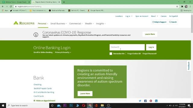Image resolution: width=193 pixels, height=108 pixels.
Task: Open the Apps bookmarks shortcut
Action: pos(5,10)
